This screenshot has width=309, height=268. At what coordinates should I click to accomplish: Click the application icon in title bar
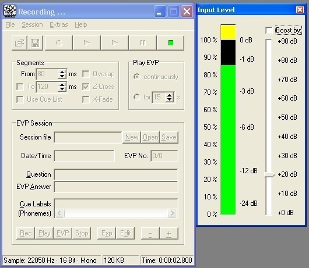[10, 11]
